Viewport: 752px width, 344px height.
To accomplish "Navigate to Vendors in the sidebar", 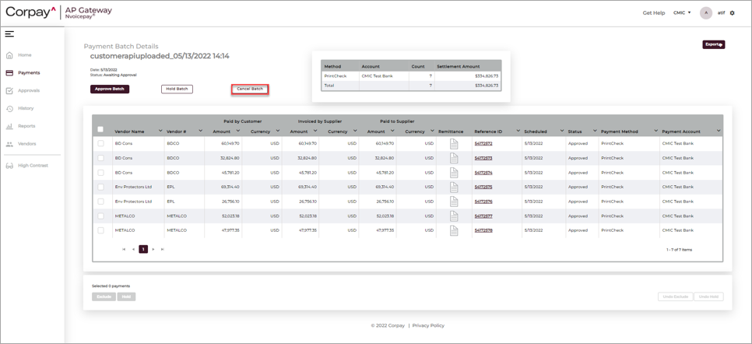I will click(x=26, y=144).
